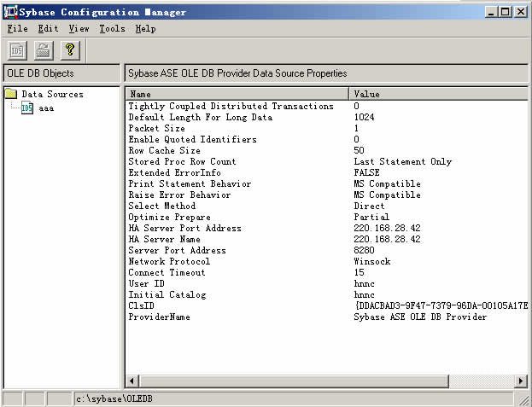Image resolution: width=532 pixels, height=407 pixels.
Task: Select the aaa data source icon
Action: [27, 108]
